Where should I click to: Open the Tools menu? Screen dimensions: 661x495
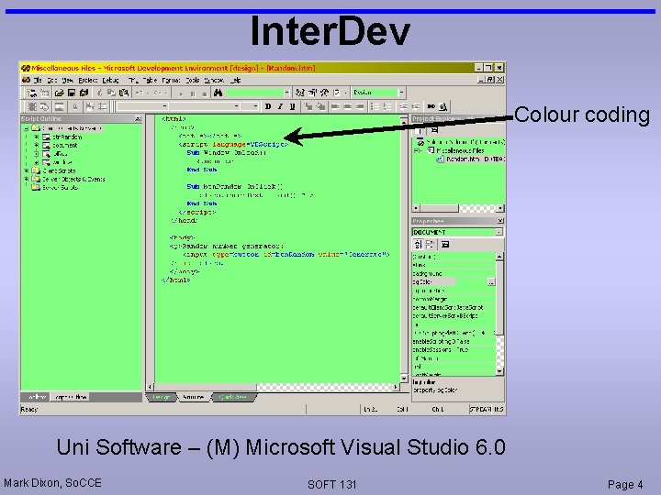pos(192,80)
